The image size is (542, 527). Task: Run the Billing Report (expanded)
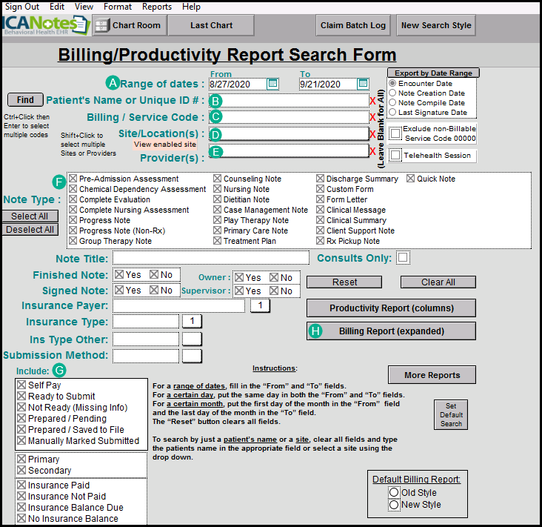[x=391, y=331]
